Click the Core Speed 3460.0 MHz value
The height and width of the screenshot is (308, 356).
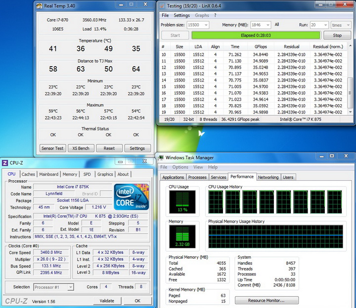point(51,252)
